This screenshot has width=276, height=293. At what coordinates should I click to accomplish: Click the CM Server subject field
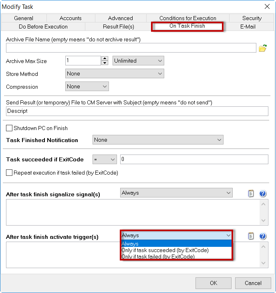tap(137, 111)
